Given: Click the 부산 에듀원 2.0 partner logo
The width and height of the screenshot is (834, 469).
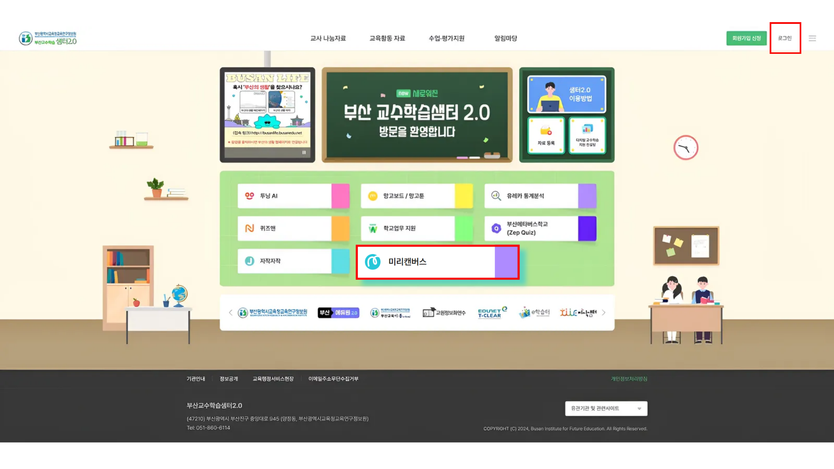Looking at the screenshot, I should [338, 313].
